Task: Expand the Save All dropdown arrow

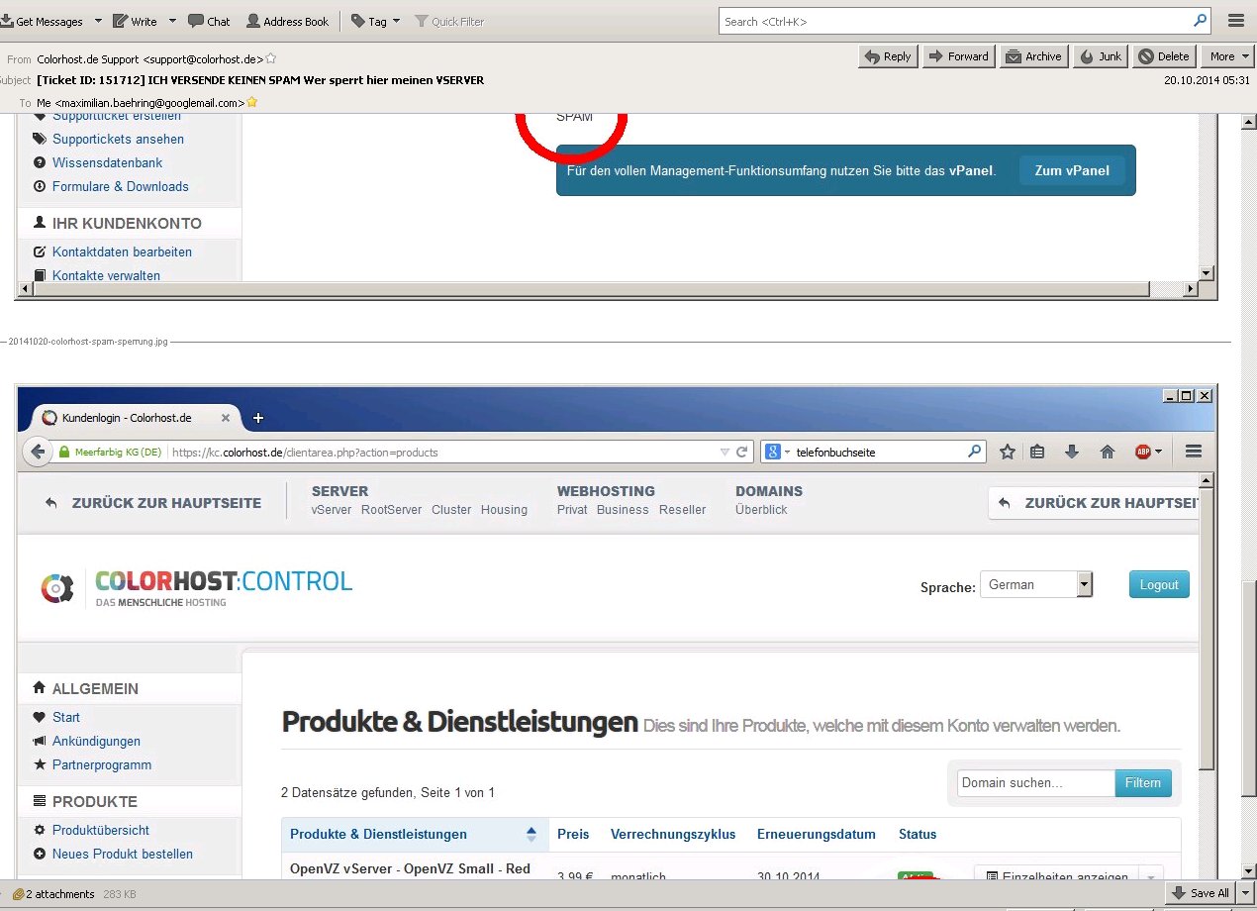Action: (x=1245, y=893)
